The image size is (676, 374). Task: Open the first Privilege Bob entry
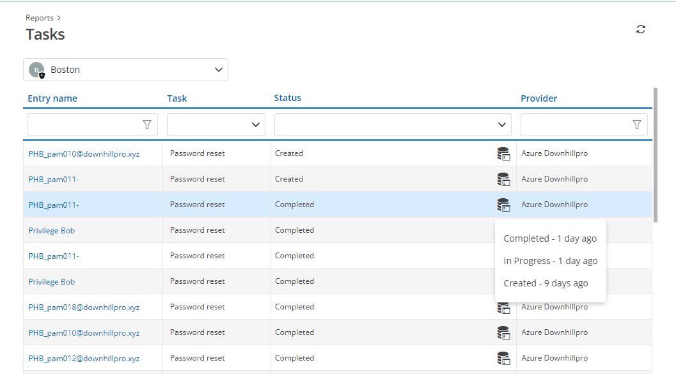point(52,231)
